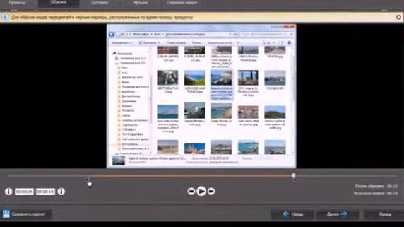The width and height of the screenshot is (404, 227).
Task: Click the left black trim marker
Action: pos(88,179)
